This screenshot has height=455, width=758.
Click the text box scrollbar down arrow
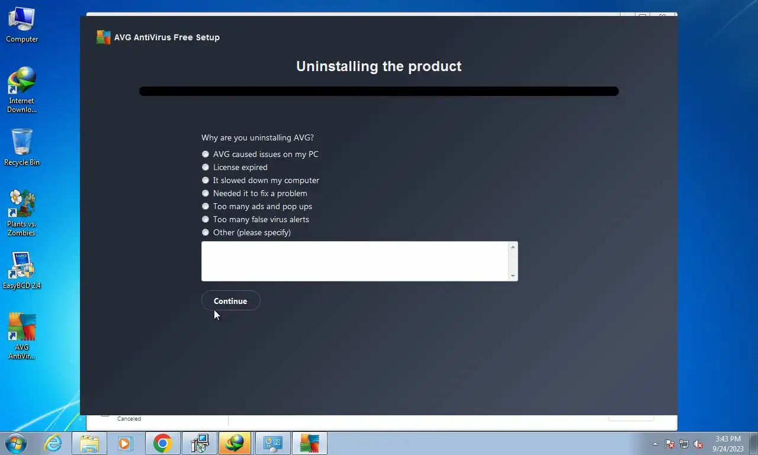[513, 276]
